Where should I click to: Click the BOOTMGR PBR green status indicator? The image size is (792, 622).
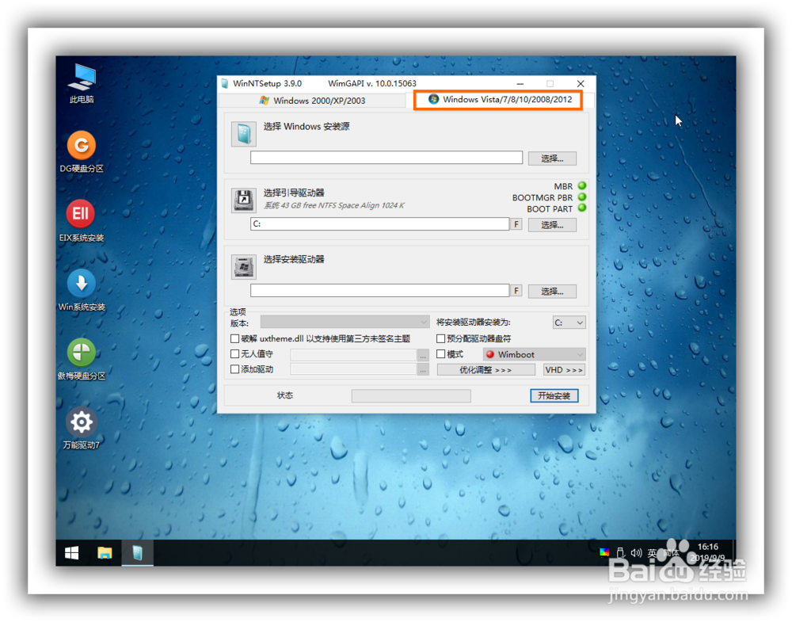pyautogui.click(x=582, y=197)
